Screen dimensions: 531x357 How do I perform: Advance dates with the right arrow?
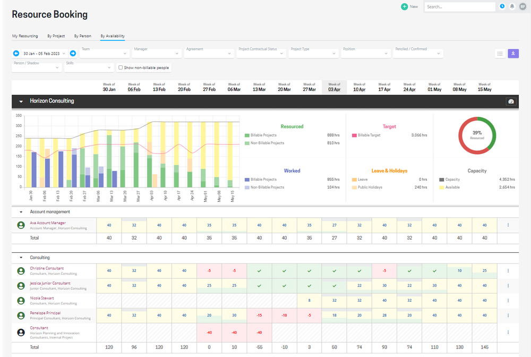73,53
